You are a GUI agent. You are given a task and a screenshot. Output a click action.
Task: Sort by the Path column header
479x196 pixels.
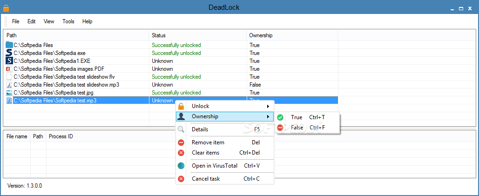(76, 35)
